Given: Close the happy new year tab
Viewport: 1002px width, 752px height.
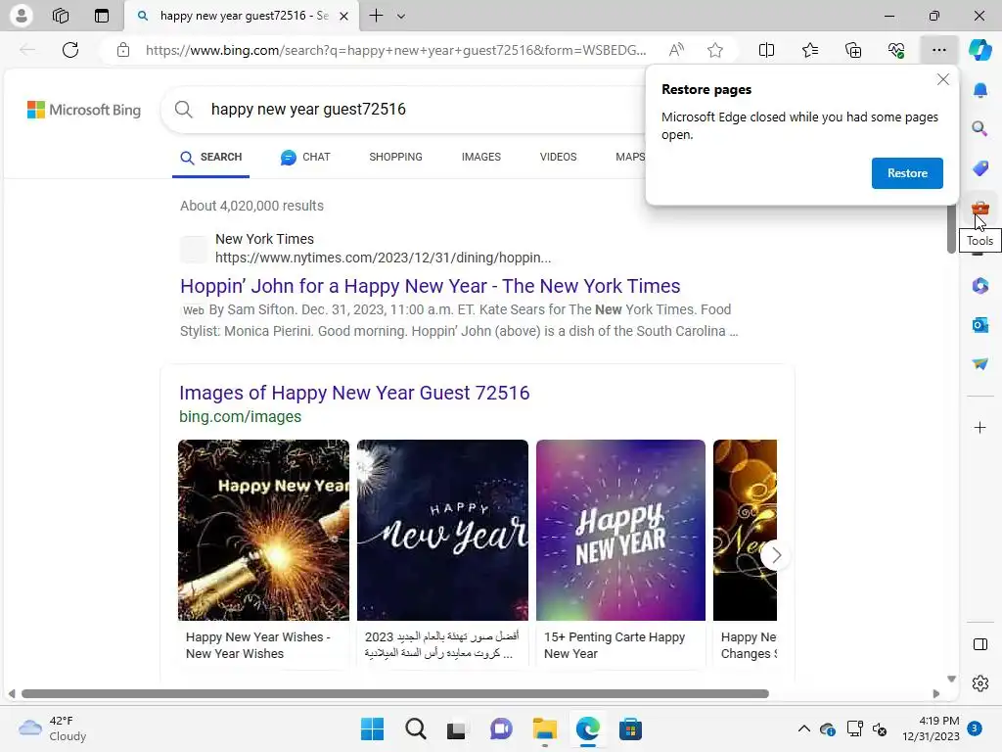Looking at the screenshot, I should coord(343,16).
